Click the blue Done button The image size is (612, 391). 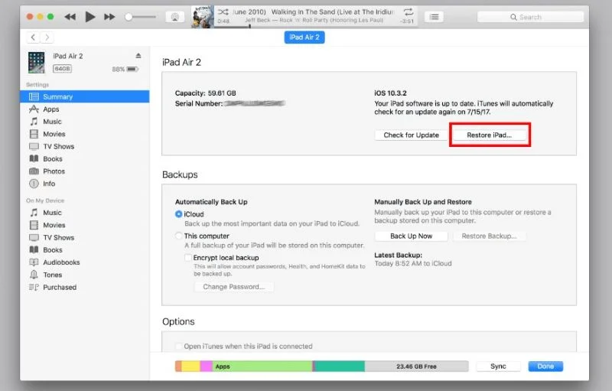click(x=545, y=366)
